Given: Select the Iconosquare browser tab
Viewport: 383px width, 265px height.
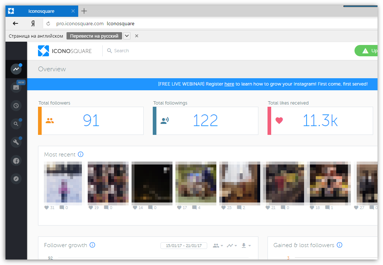Looking at the screenshot, I should (x=41, y=11).
